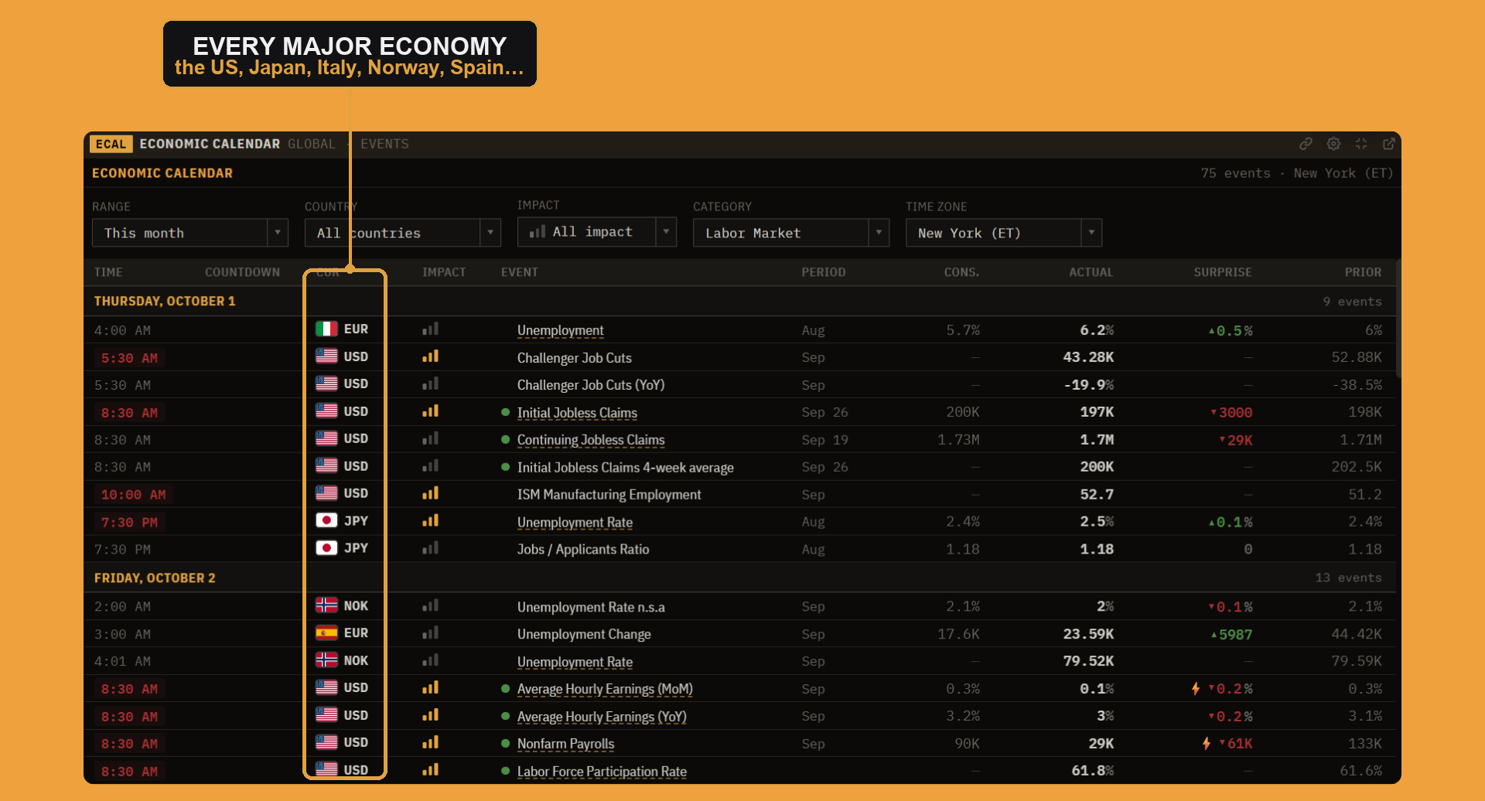This screenshot has width=1485, height=801.
Task: Click the table vertical scrollbar
Action: pos(1398,319)
